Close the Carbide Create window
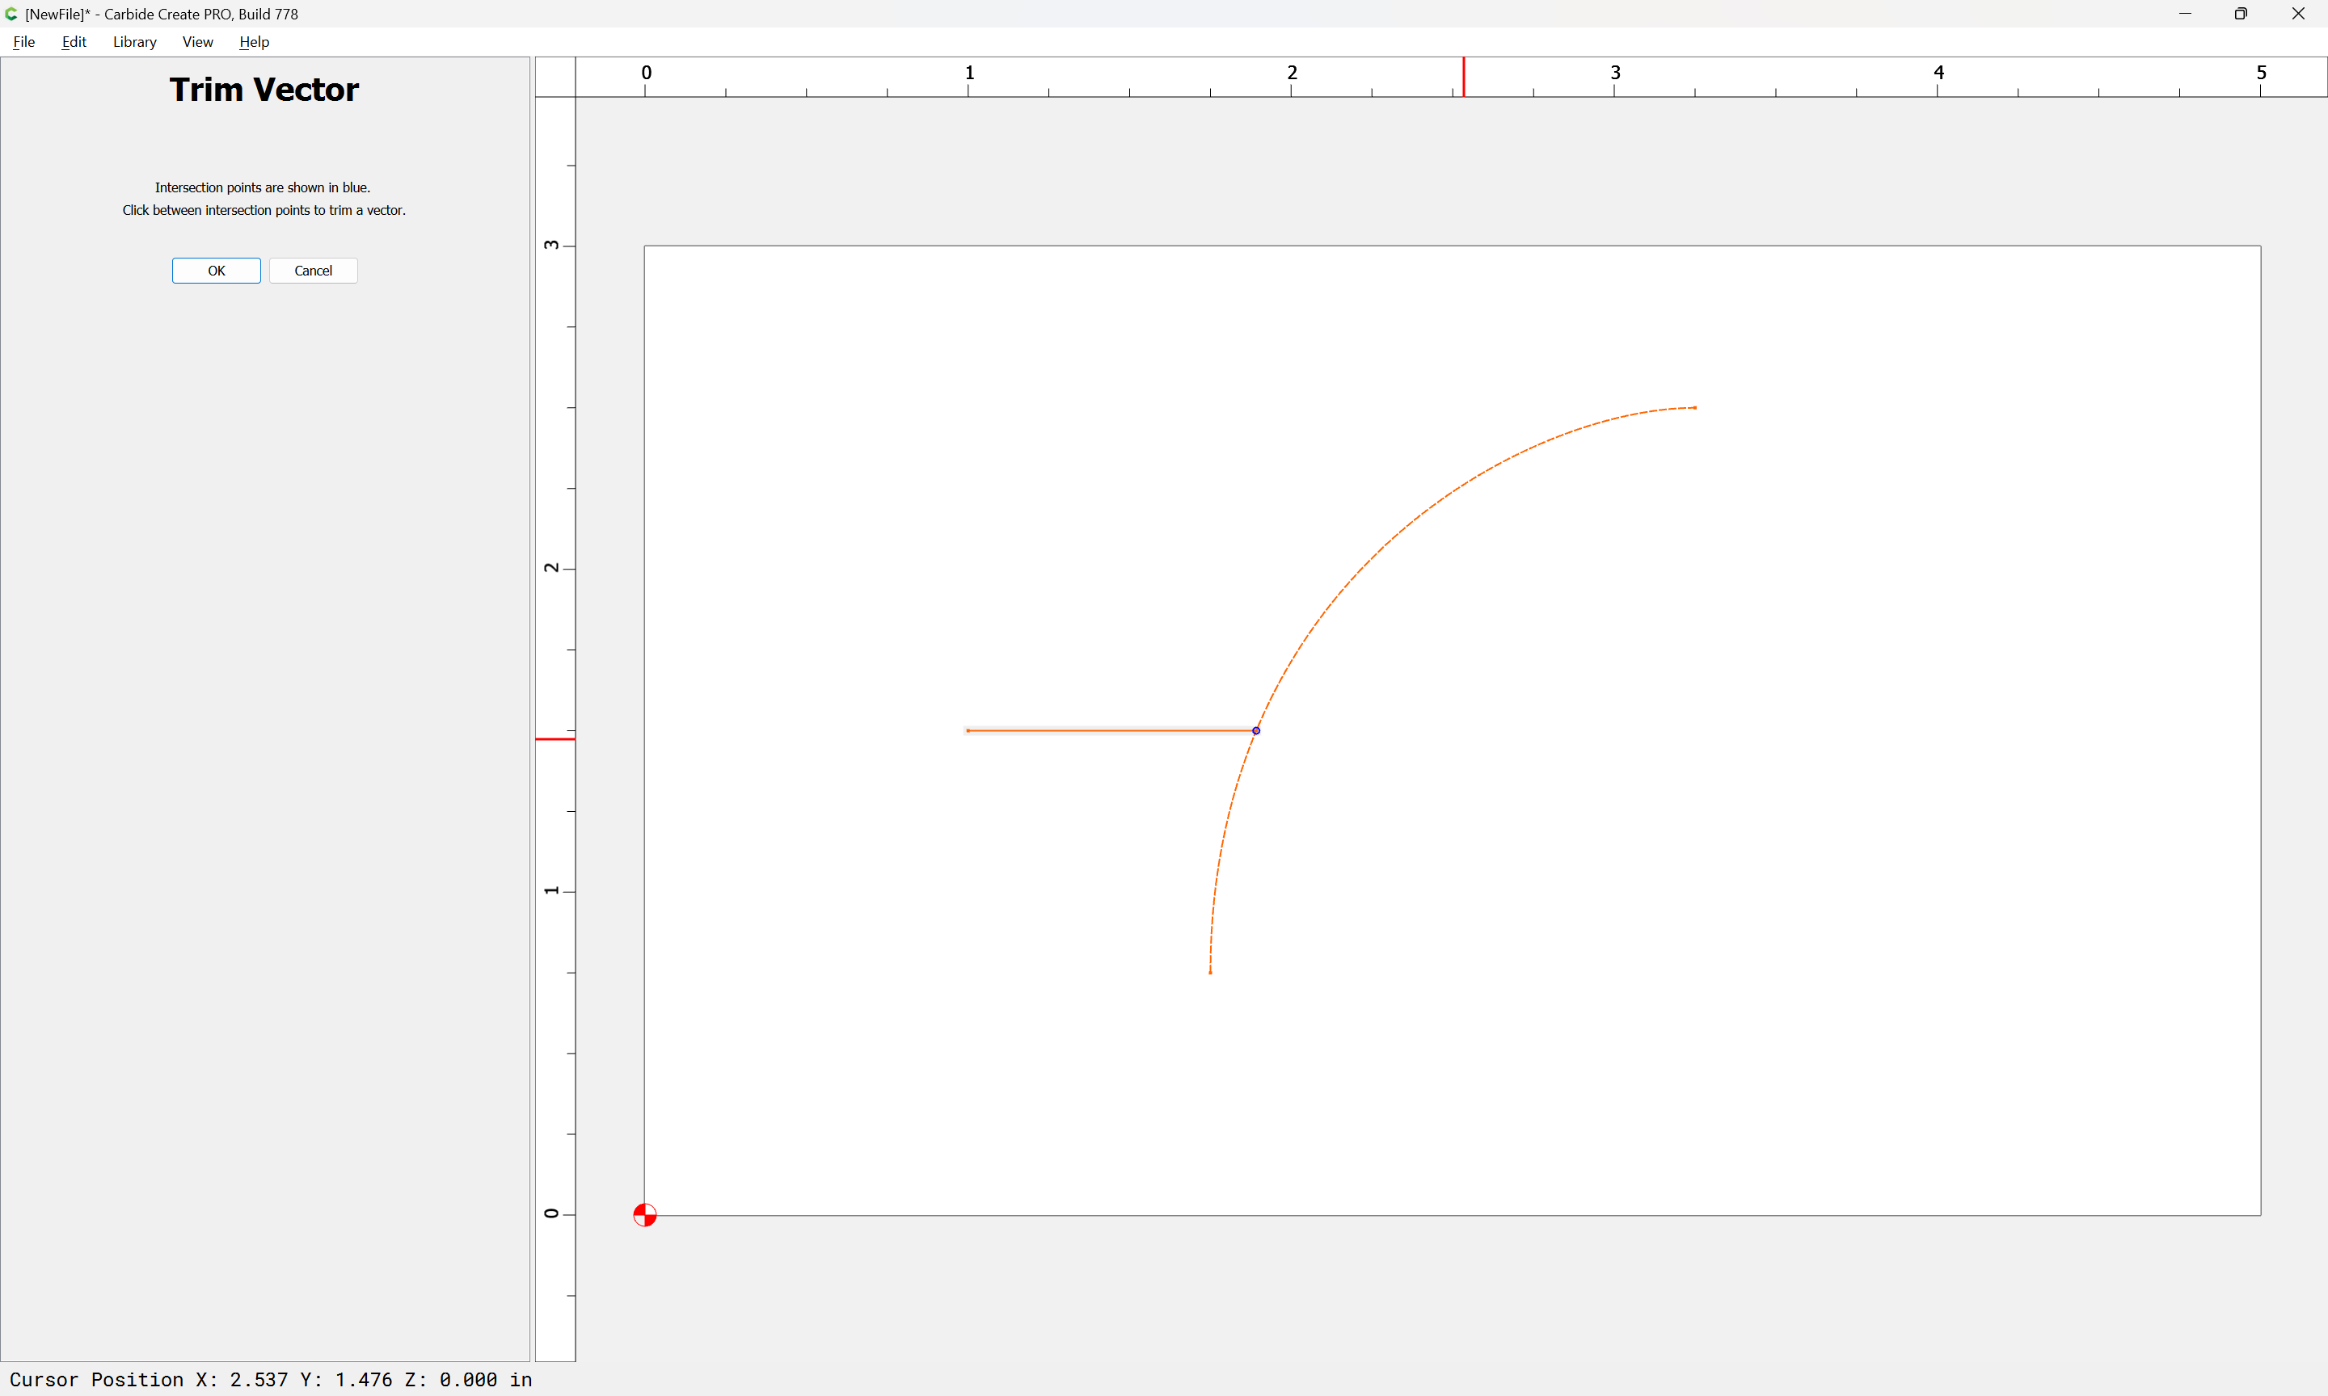 coord(2298,14)
